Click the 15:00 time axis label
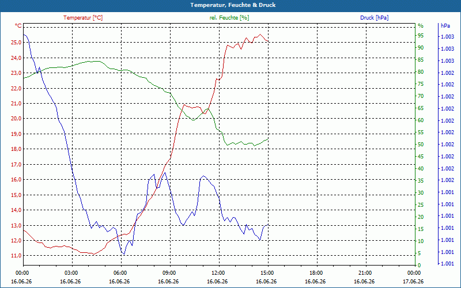 [267, 272]
